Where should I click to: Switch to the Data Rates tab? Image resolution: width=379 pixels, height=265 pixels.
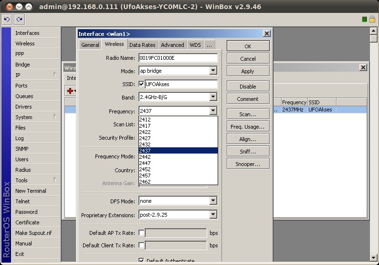pos(142,45)
